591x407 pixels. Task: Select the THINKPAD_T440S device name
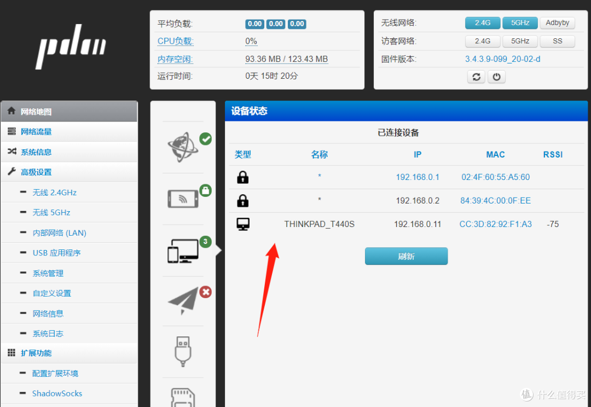click(x=319, y=224)
